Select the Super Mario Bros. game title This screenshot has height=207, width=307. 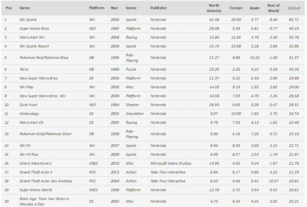(x=35, y=28)
